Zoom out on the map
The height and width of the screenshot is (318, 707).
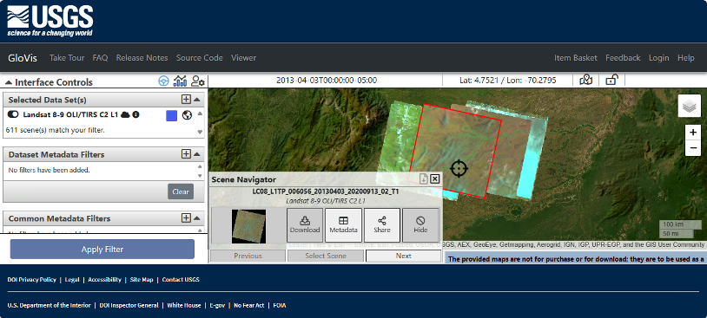[x=692, y=148]
